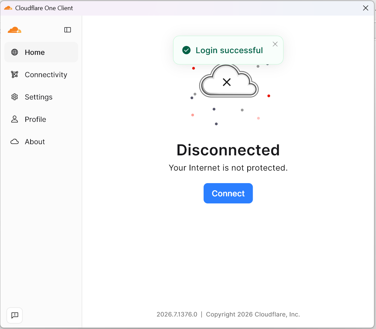Click the "Your Internet is not protected." text

click(228, 168)
